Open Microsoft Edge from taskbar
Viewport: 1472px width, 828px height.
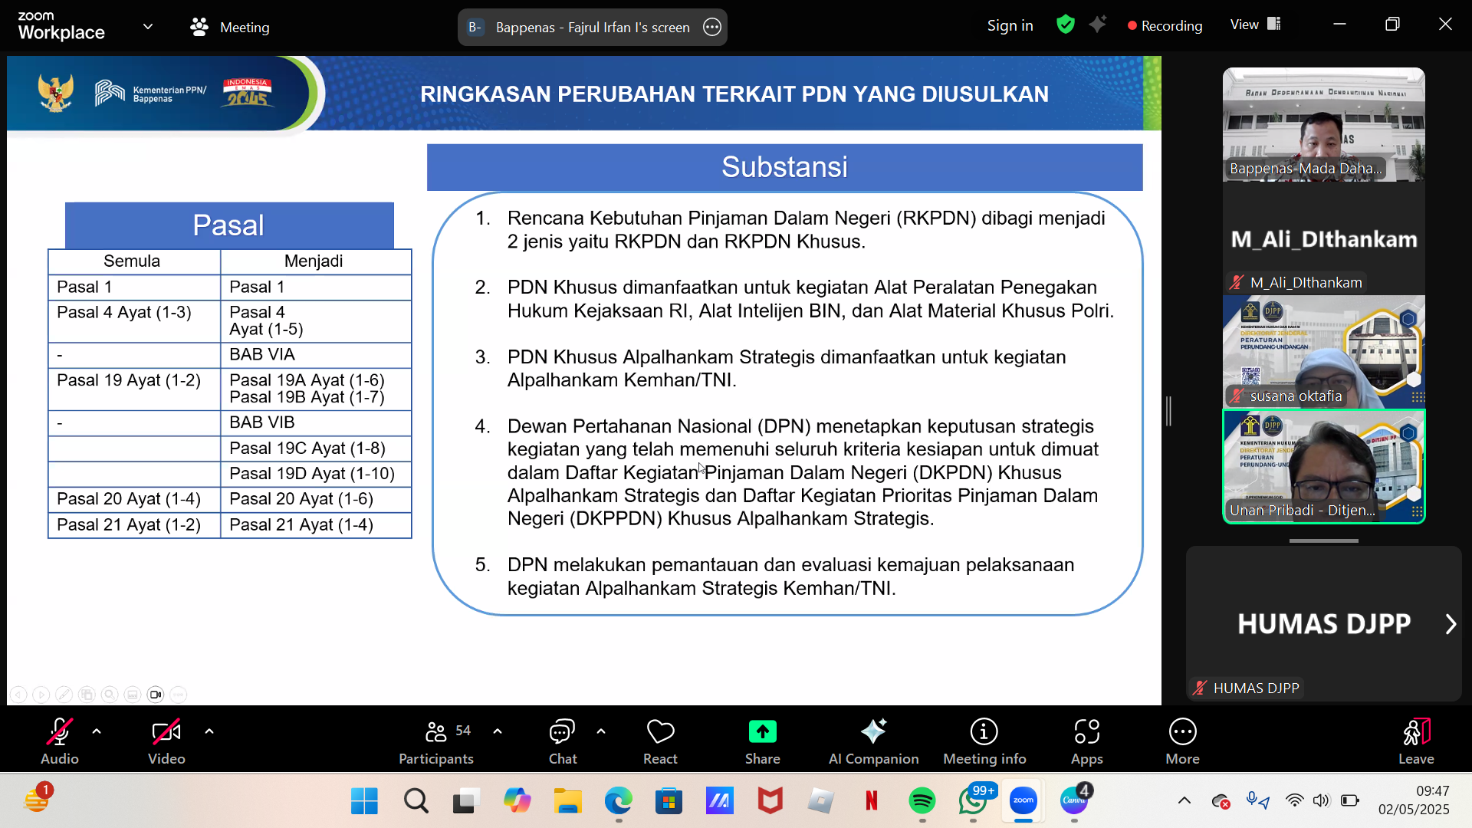click(x=618, y=801)
